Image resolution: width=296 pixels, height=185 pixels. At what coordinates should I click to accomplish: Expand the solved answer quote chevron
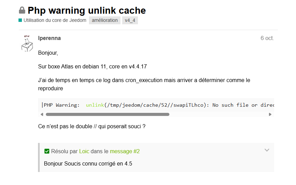click(267, 150)
